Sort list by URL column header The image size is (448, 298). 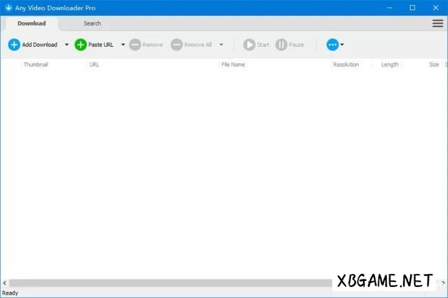(94, 65)
